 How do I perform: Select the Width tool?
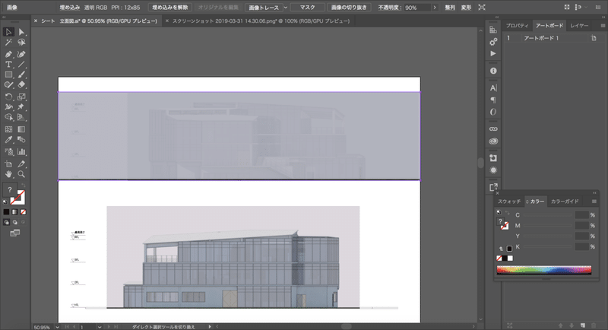click(x=8, y=107)
